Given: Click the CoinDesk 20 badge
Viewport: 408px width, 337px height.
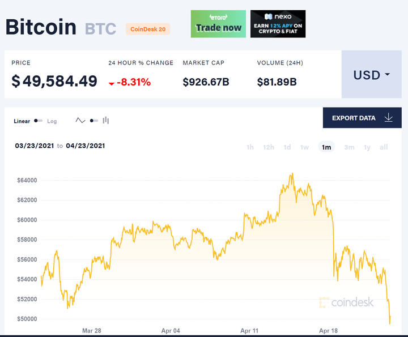Looking at the screenshot, I should 148,29.
